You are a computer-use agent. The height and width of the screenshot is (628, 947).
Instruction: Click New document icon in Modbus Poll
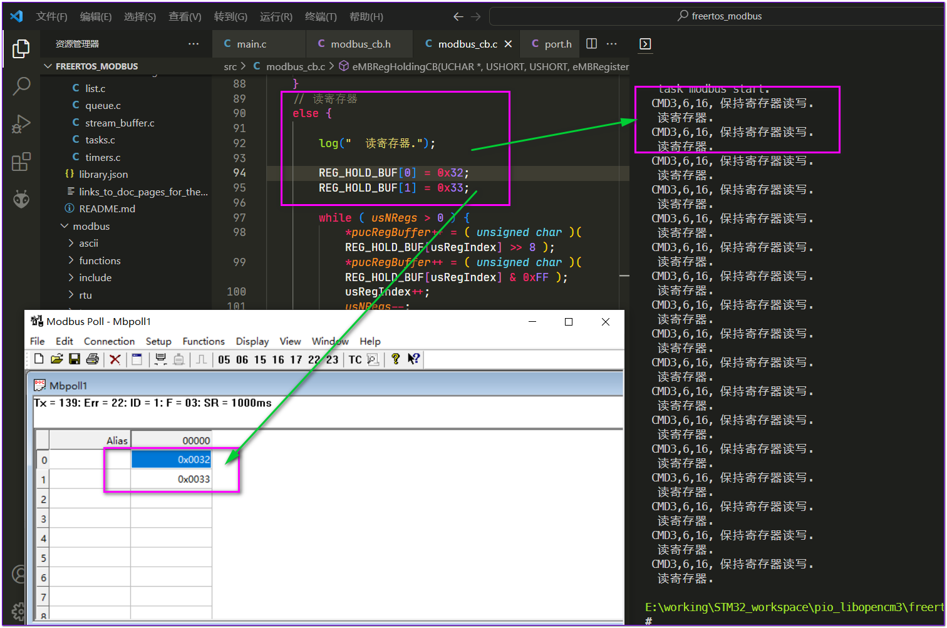39,359
